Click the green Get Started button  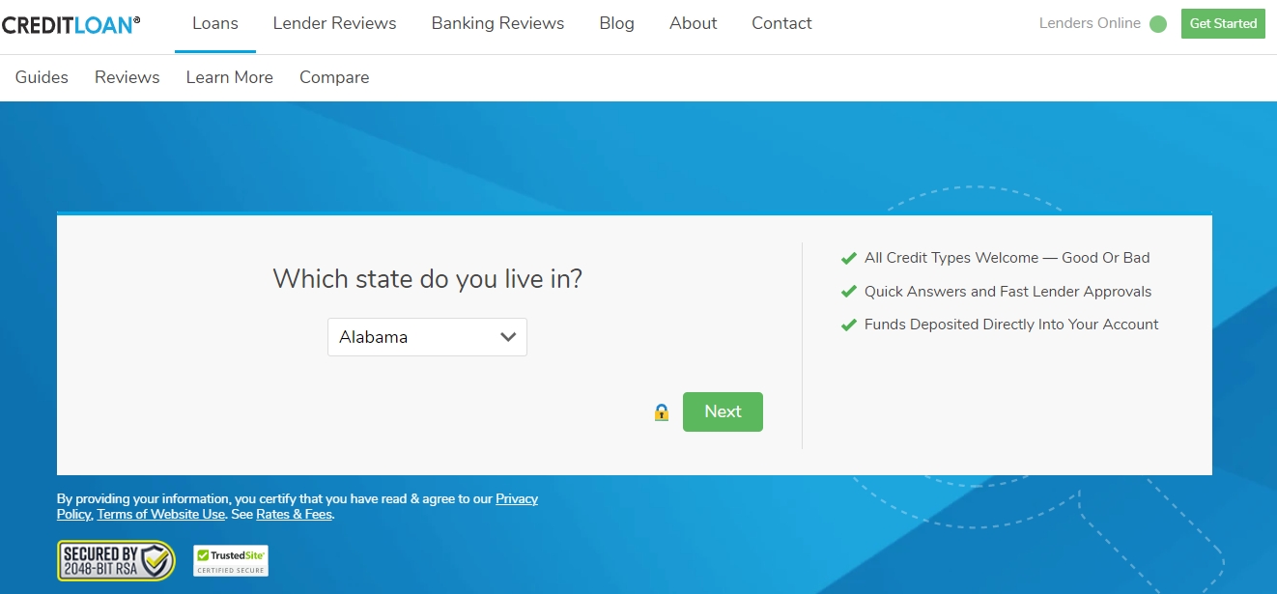(x=1223, y=23)
